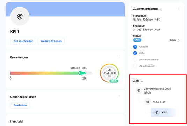Click the Geplant checked status circle
Image resolution: width=187 pixels, height=126 pixels.
135,47
